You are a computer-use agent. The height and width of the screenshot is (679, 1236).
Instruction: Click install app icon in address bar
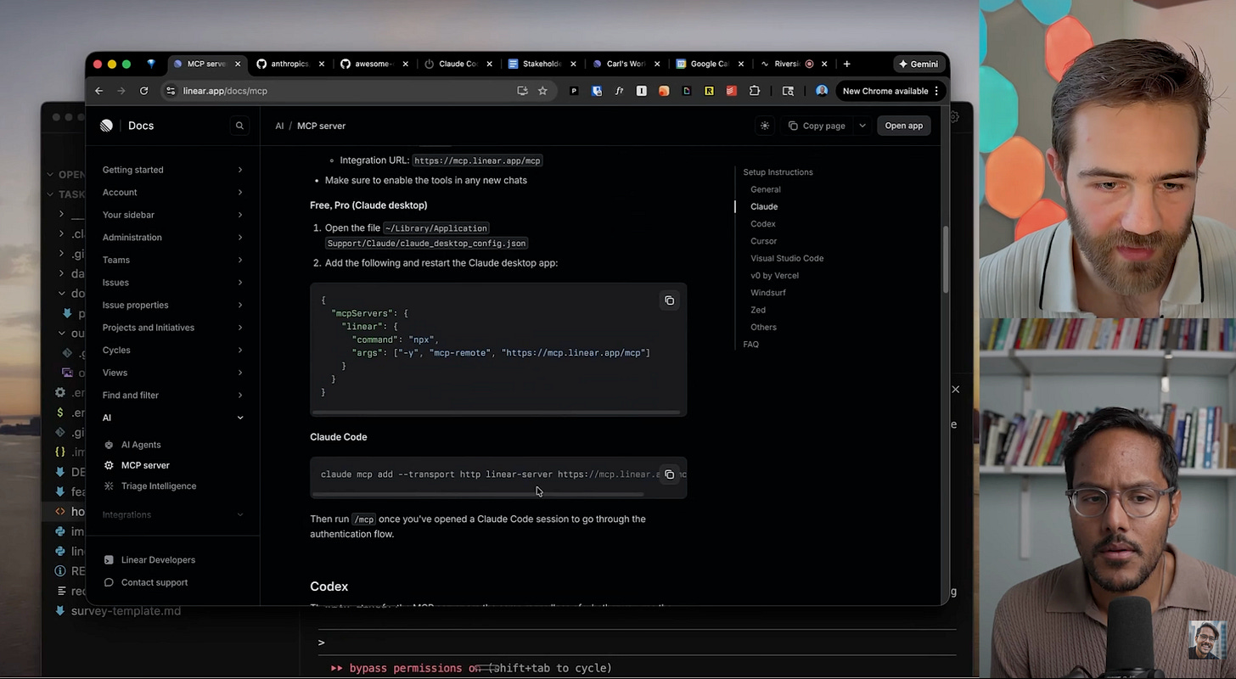point(522,91)
